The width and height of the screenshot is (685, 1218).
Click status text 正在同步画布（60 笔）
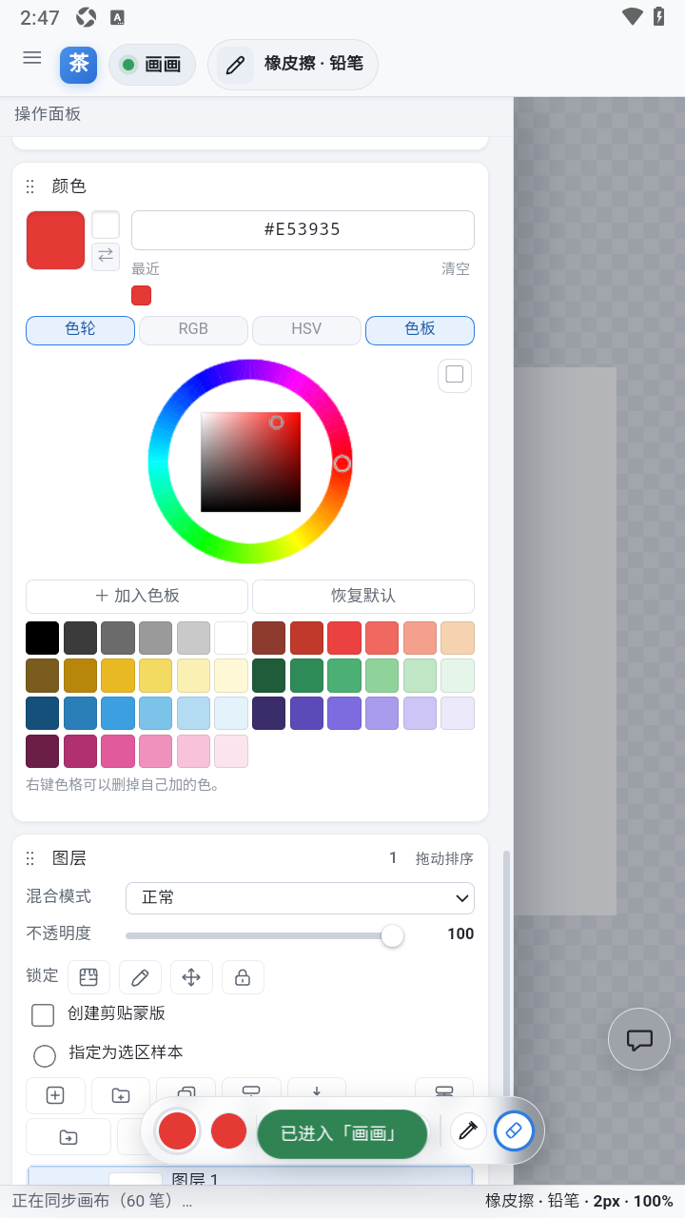tap(103, 1201)
